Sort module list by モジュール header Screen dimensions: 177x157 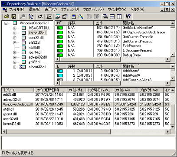pos(18,90)
